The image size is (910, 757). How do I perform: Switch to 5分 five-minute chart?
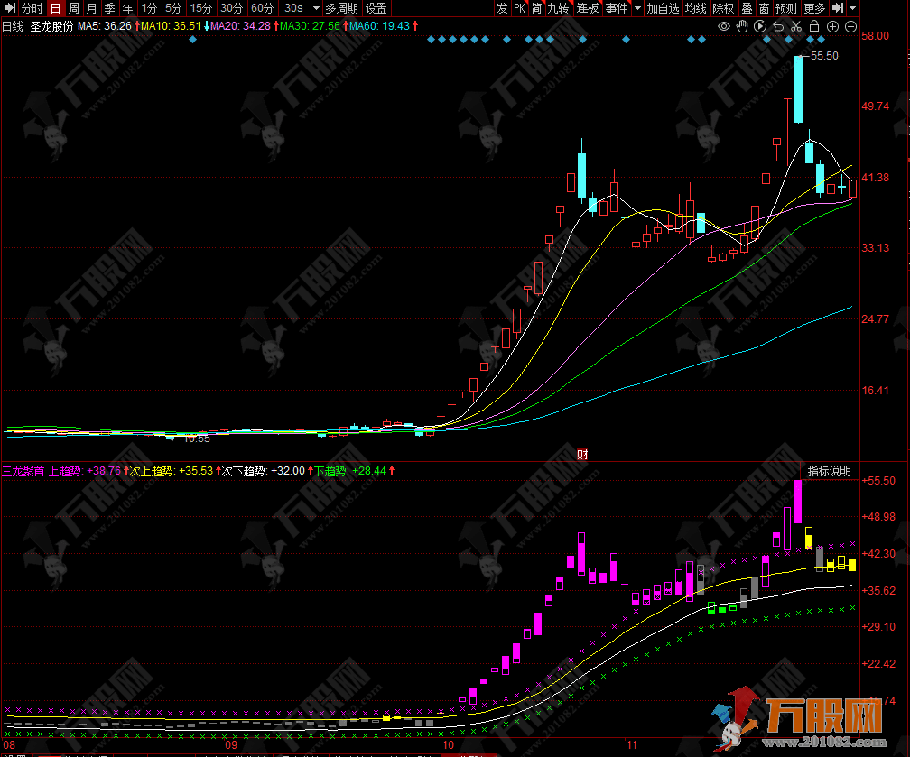coord(173,8)
